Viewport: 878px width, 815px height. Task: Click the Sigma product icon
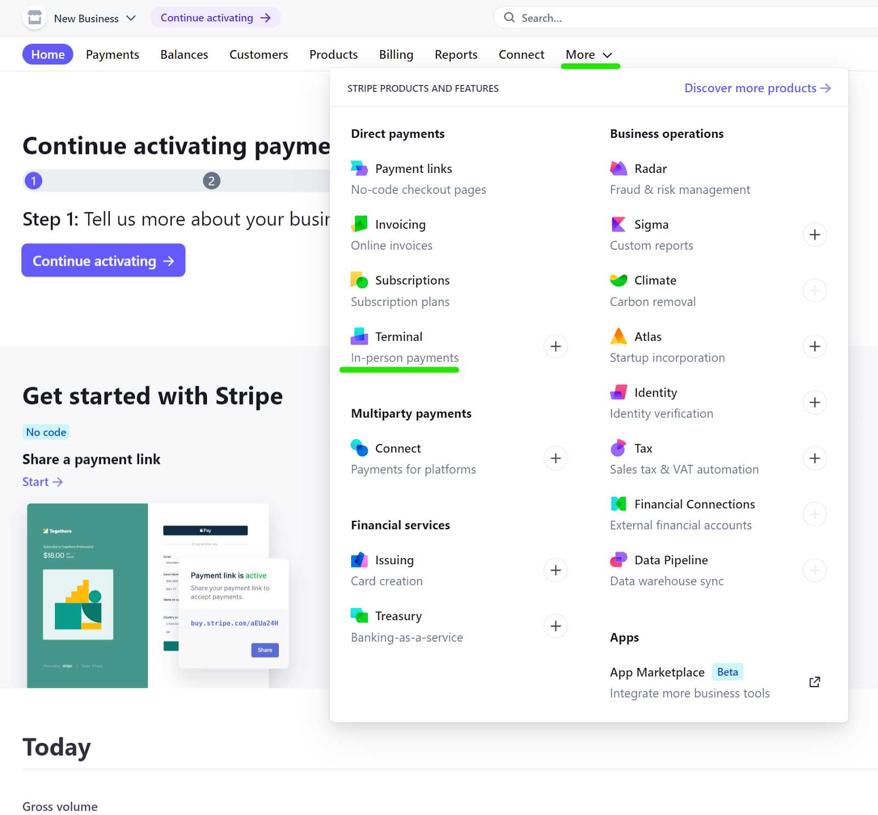coord(618,224)
